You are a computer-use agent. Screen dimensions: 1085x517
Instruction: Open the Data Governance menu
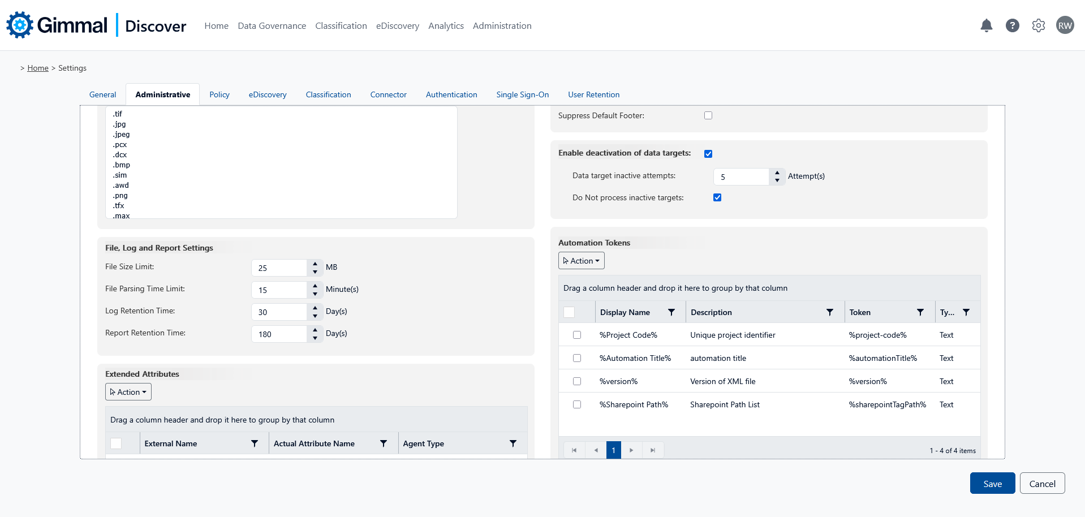272,25
